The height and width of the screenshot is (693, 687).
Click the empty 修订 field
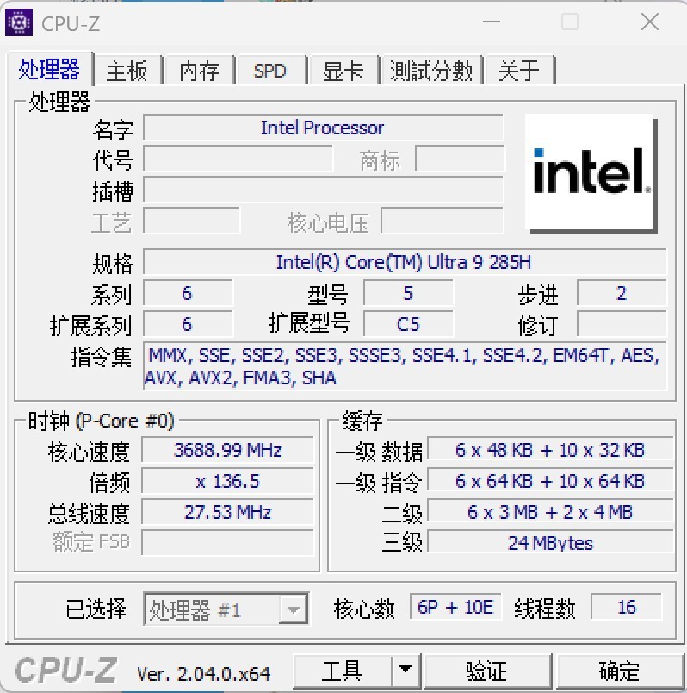622,324
